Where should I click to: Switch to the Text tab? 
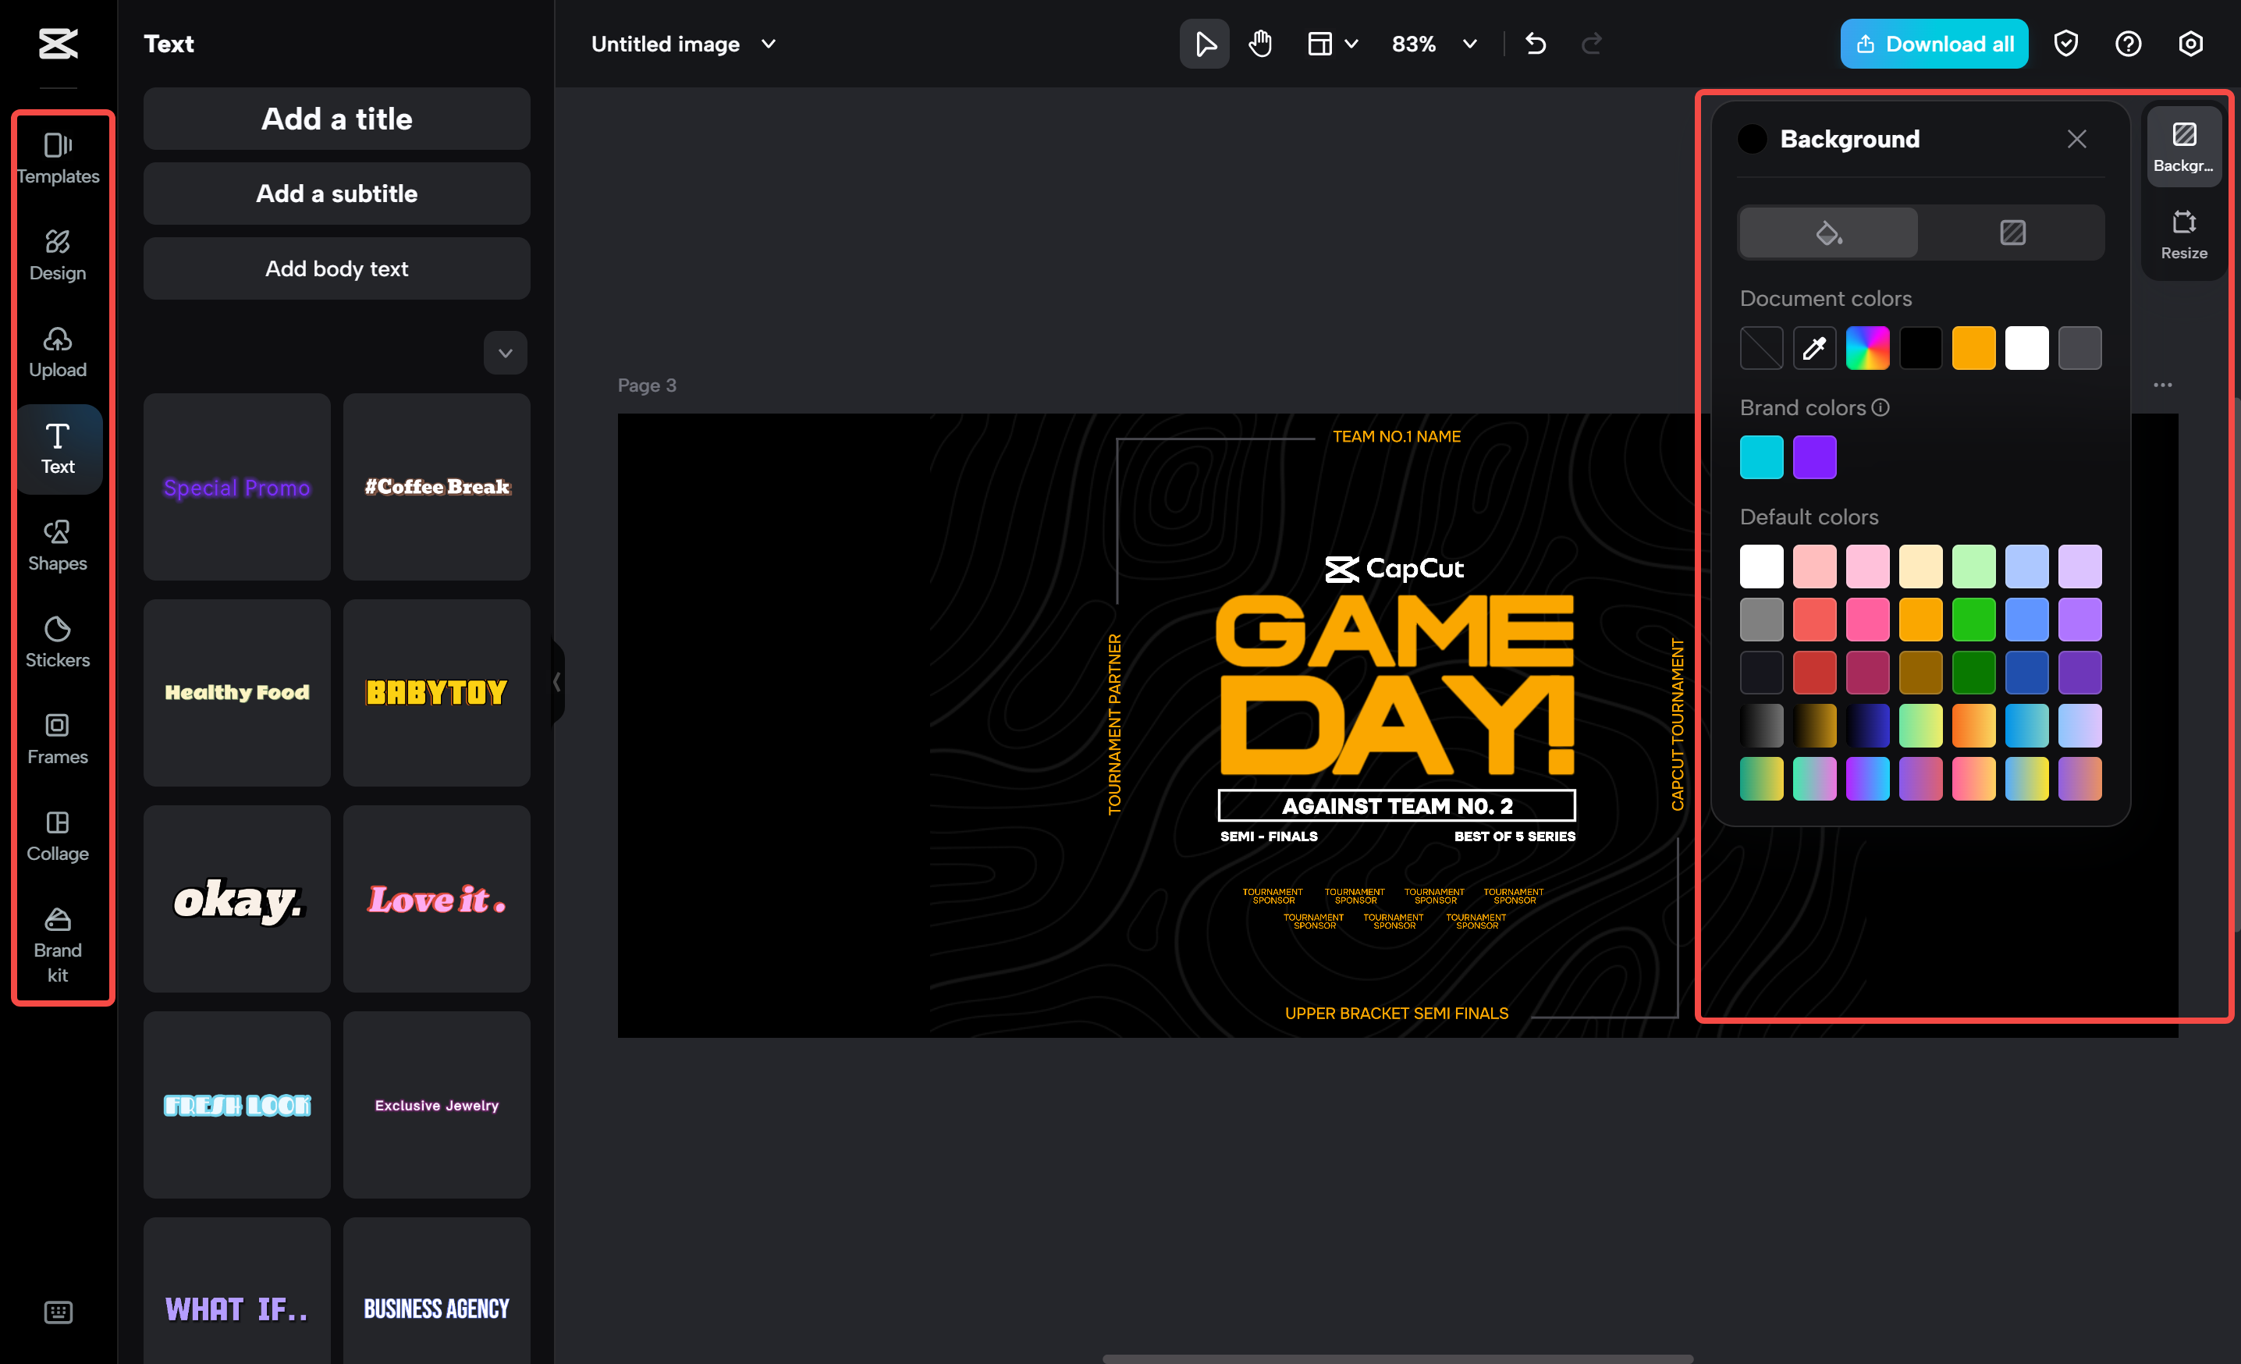57,449
